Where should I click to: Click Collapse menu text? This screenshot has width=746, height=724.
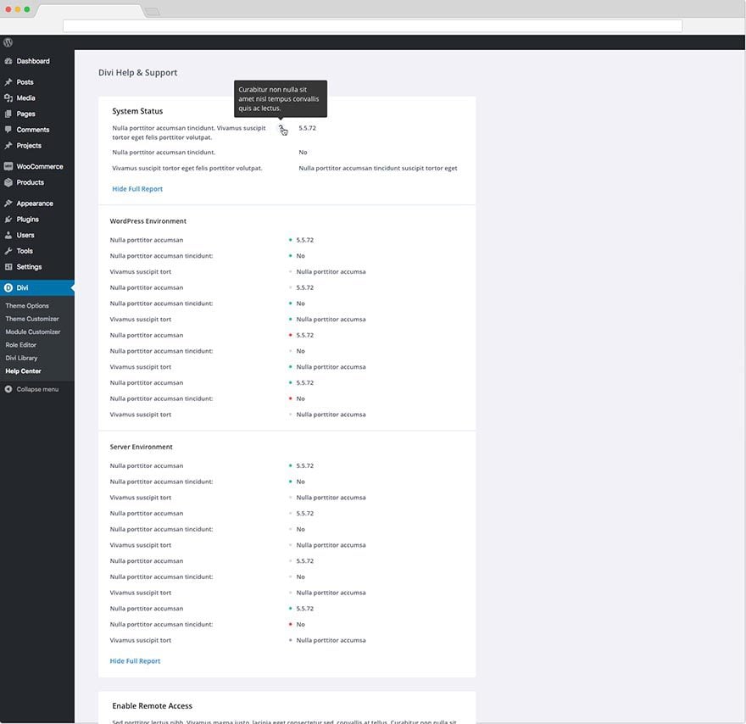37,389
